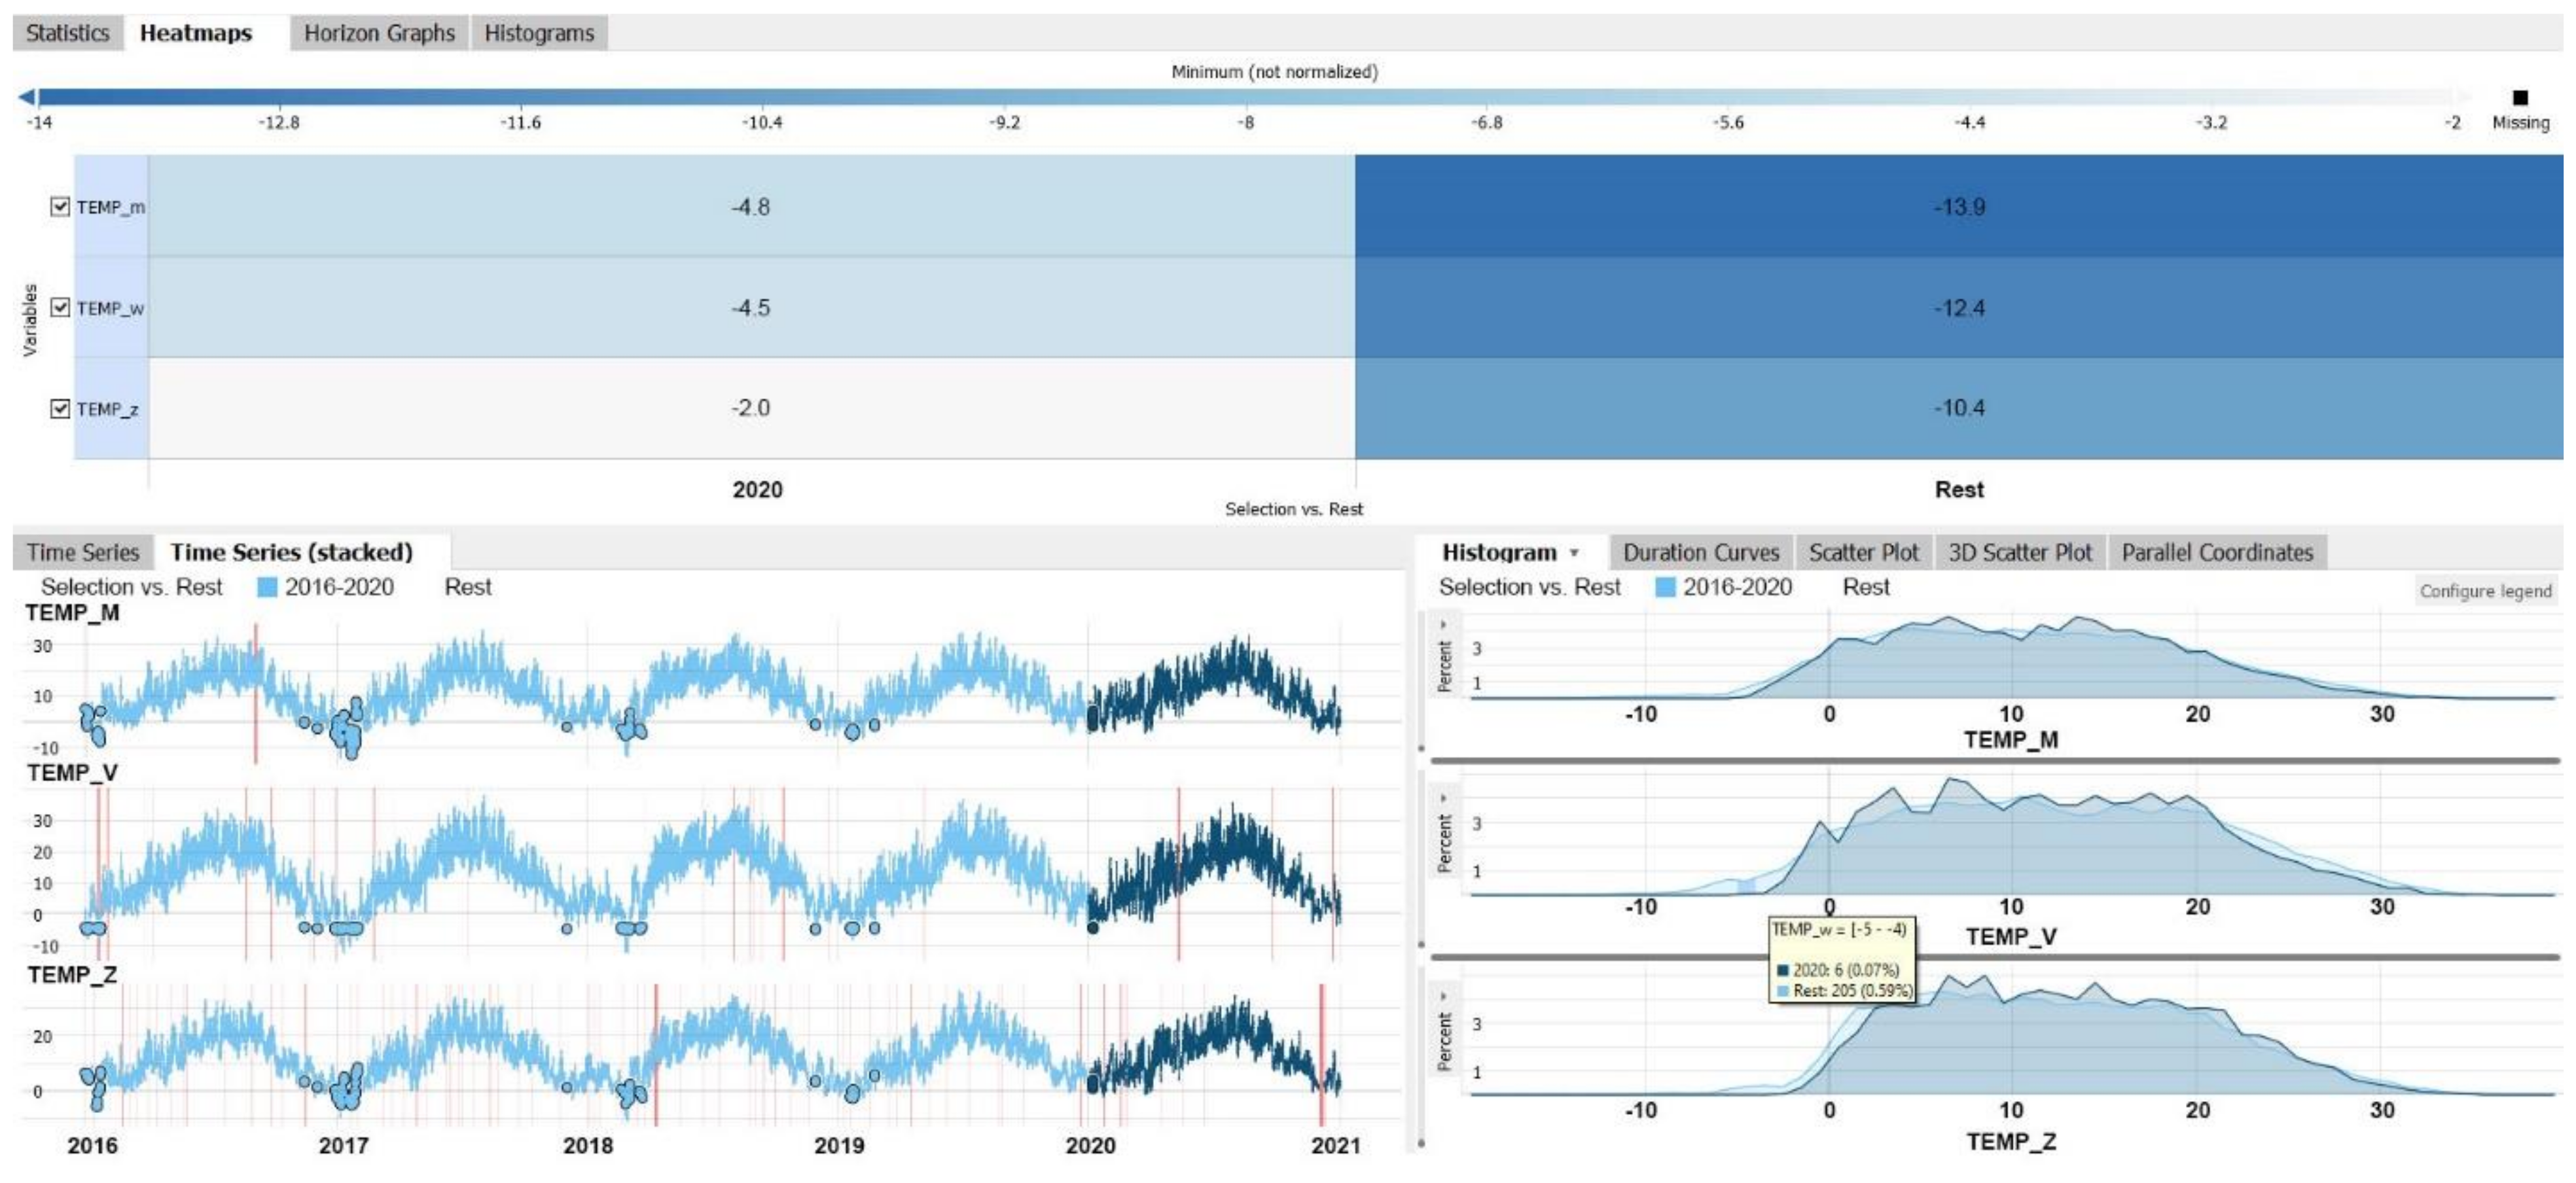Click the Configure legend button
The height and width of the screenshot is (1183, 2576).
2485,591
